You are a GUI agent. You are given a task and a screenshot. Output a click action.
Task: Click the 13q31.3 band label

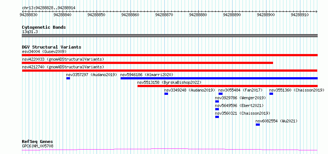(x=30, y=32)
